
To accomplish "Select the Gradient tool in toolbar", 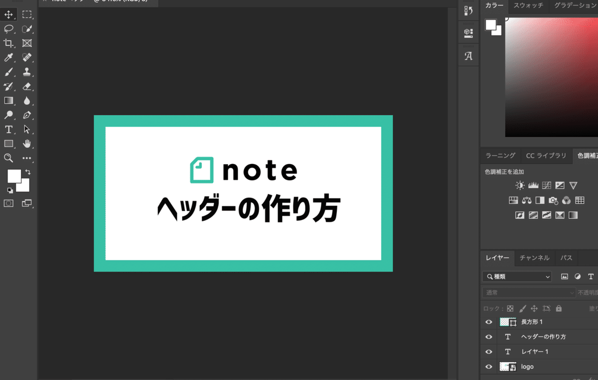I will pos(8,101).
